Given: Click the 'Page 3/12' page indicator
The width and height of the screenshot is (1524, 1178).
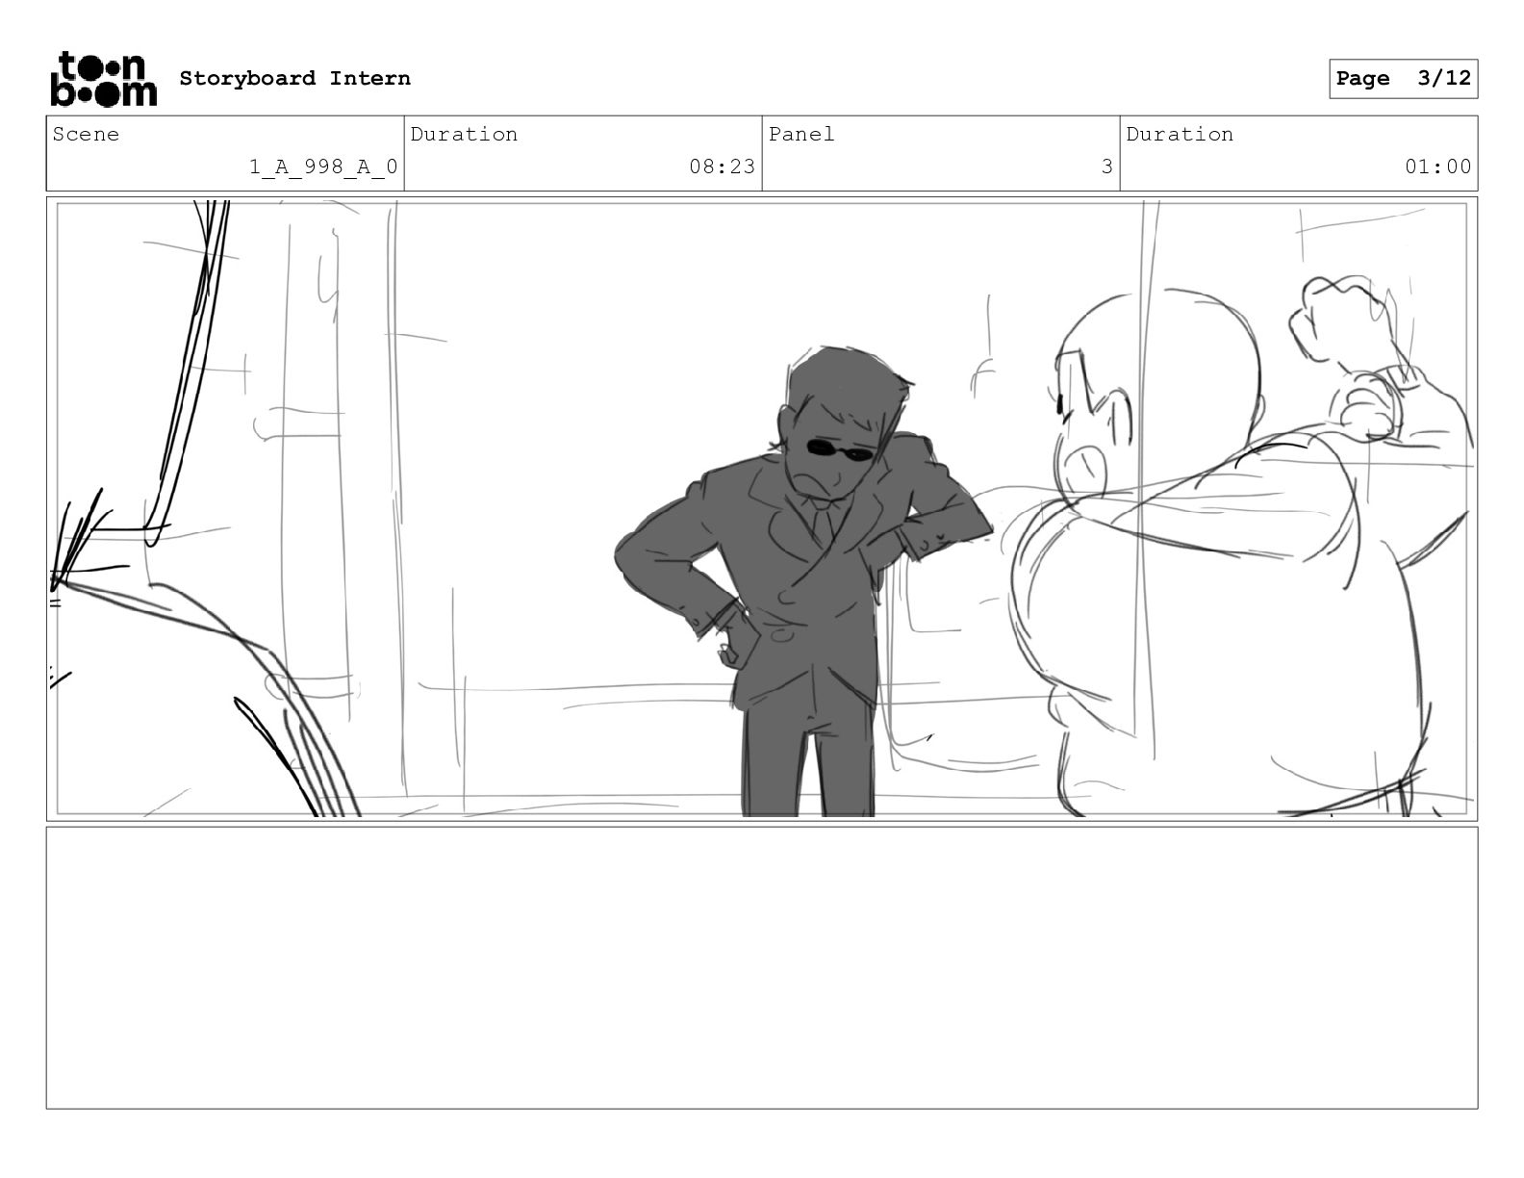Looking at the screenshot, I should [x=1403, y=79].
